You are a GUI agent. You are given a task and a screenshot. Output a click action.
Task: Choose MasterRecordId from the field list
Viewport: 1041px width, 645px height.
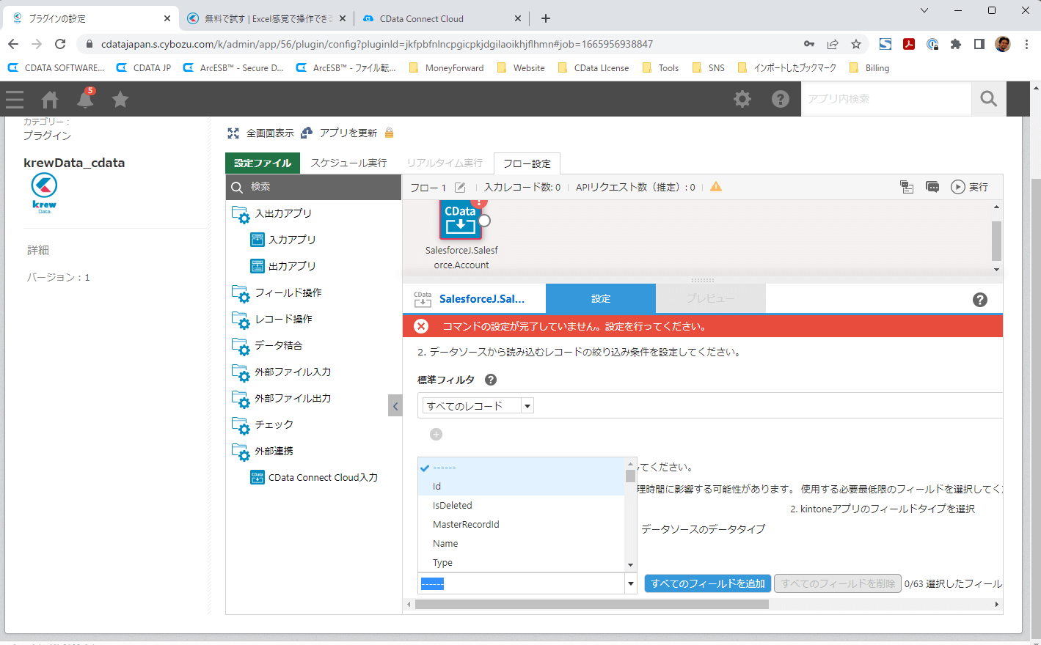coord(521,524)
